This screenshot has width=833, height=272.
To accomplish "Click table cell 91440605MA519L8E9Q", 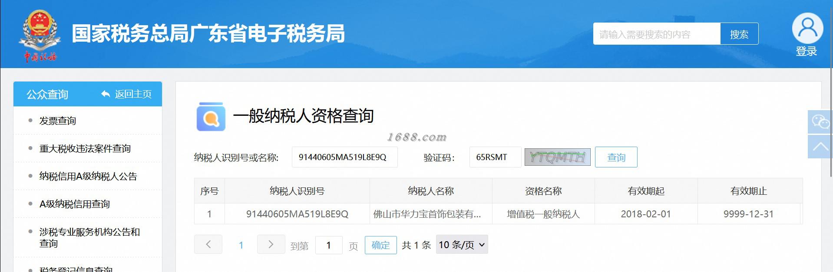I will (297, 214).
